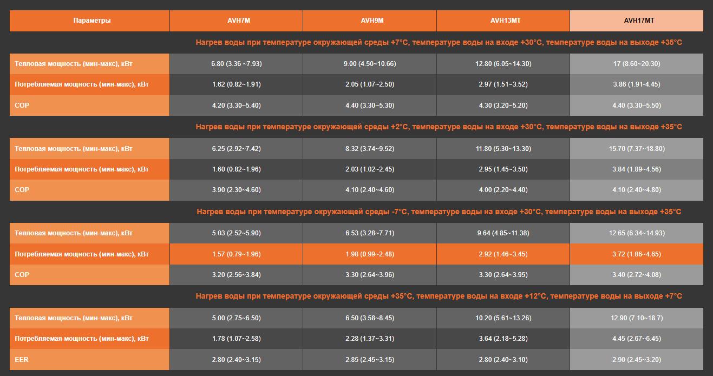Click the AVH7M COP value 3.20 (2.56~3.84)
This screenshot has width=713, height=376.
point(236,275)
